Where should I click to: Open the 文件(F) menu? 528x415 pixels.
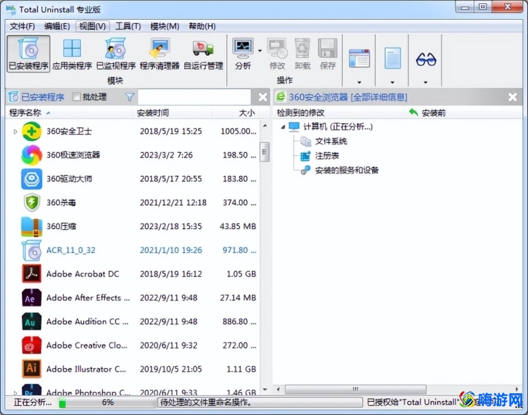[22, 26]
